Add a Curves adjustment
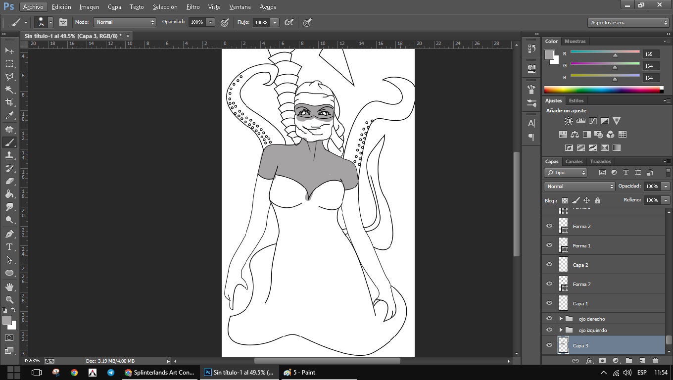The image size is (673, 380). point(593,121)
